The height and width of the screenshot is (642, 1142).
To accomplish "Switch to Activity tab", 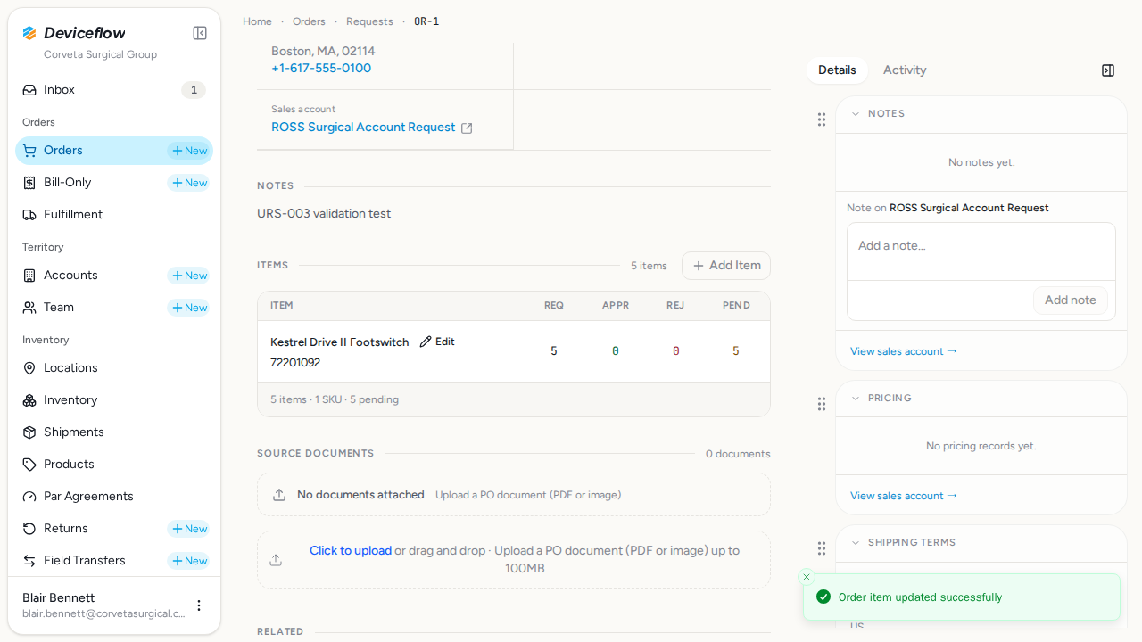I will click(905, 70).
